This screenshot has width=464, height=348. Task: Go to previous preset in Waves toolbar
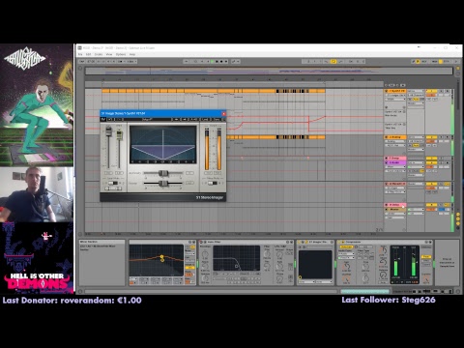[x=176, y=119]
